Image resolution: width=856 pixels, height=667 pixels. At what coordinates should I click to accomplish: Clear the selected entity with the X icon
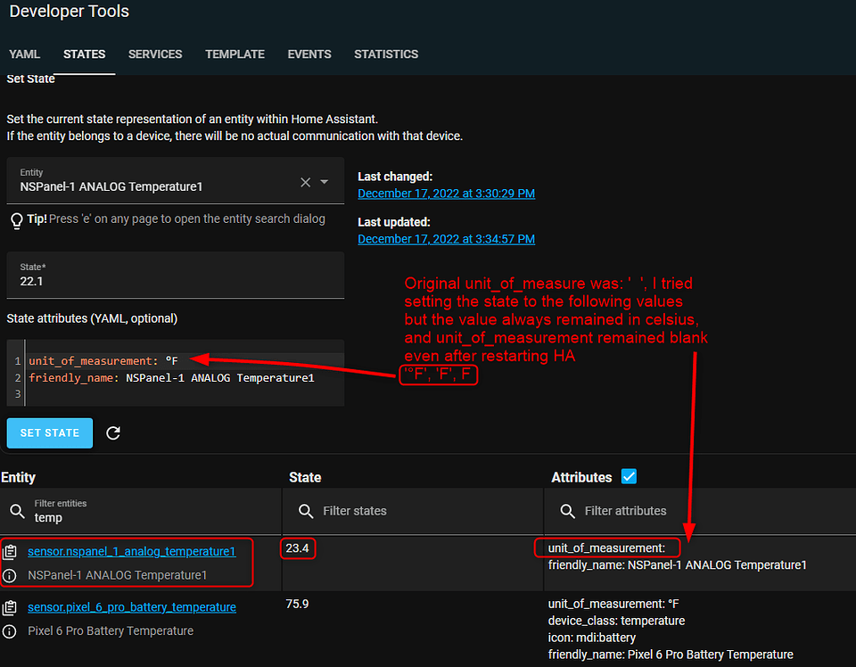coord(305,182)
